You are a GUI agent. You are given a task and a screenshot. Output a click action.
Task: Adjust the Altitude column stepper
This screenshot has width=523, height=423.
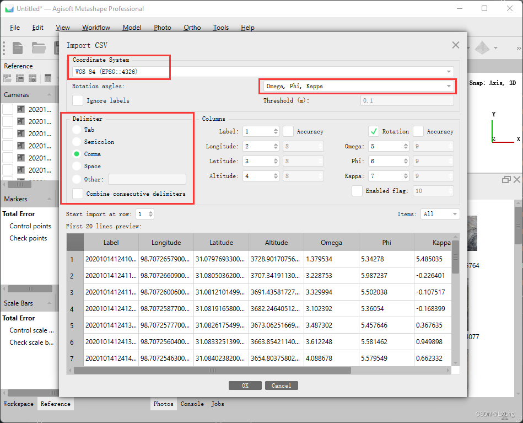pyautogui.click(x=276, y=176)
